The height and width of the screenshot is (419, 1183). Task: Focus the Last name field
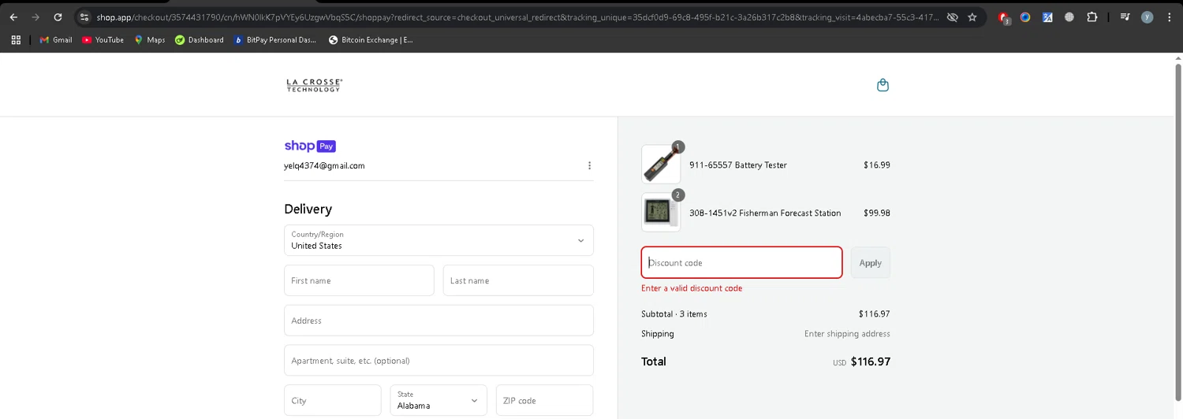tap(518, 280)
